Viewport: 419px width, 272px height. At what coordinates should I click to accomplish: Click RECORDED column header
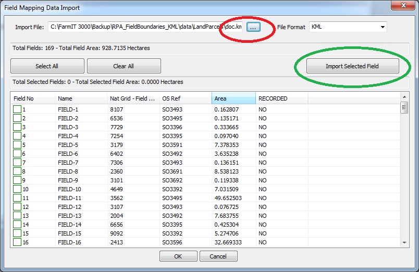click(x=281, y=98)
